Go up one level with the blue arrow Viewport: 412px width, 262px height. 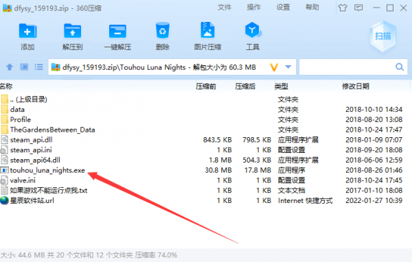tap(10, 67)
